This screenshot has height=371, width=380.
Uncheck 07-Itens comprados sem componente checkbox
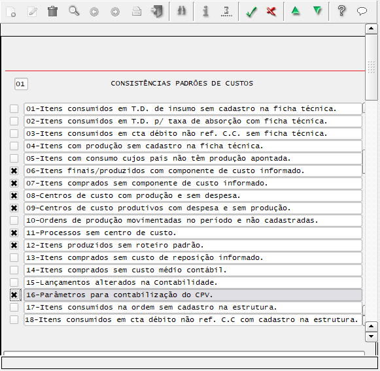[x=14, y=183]
